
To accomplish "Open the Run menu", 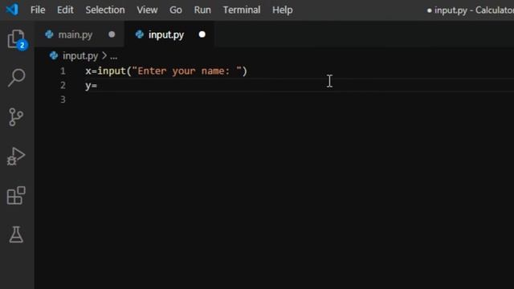I will pos(202,10).
